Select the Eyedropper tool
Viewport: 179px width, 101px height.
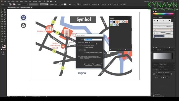pyautogui.click(x=2, y=34)
